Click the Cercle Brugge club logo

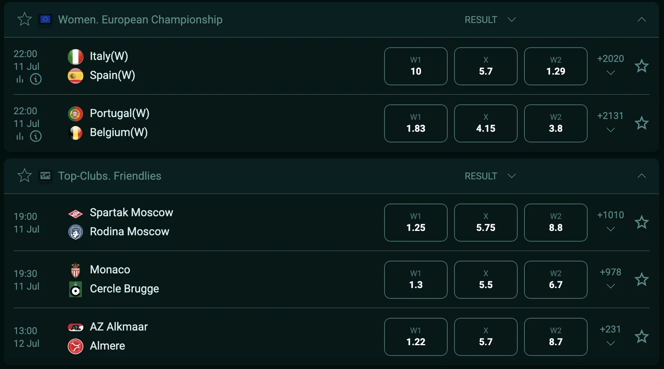point(75,290)
